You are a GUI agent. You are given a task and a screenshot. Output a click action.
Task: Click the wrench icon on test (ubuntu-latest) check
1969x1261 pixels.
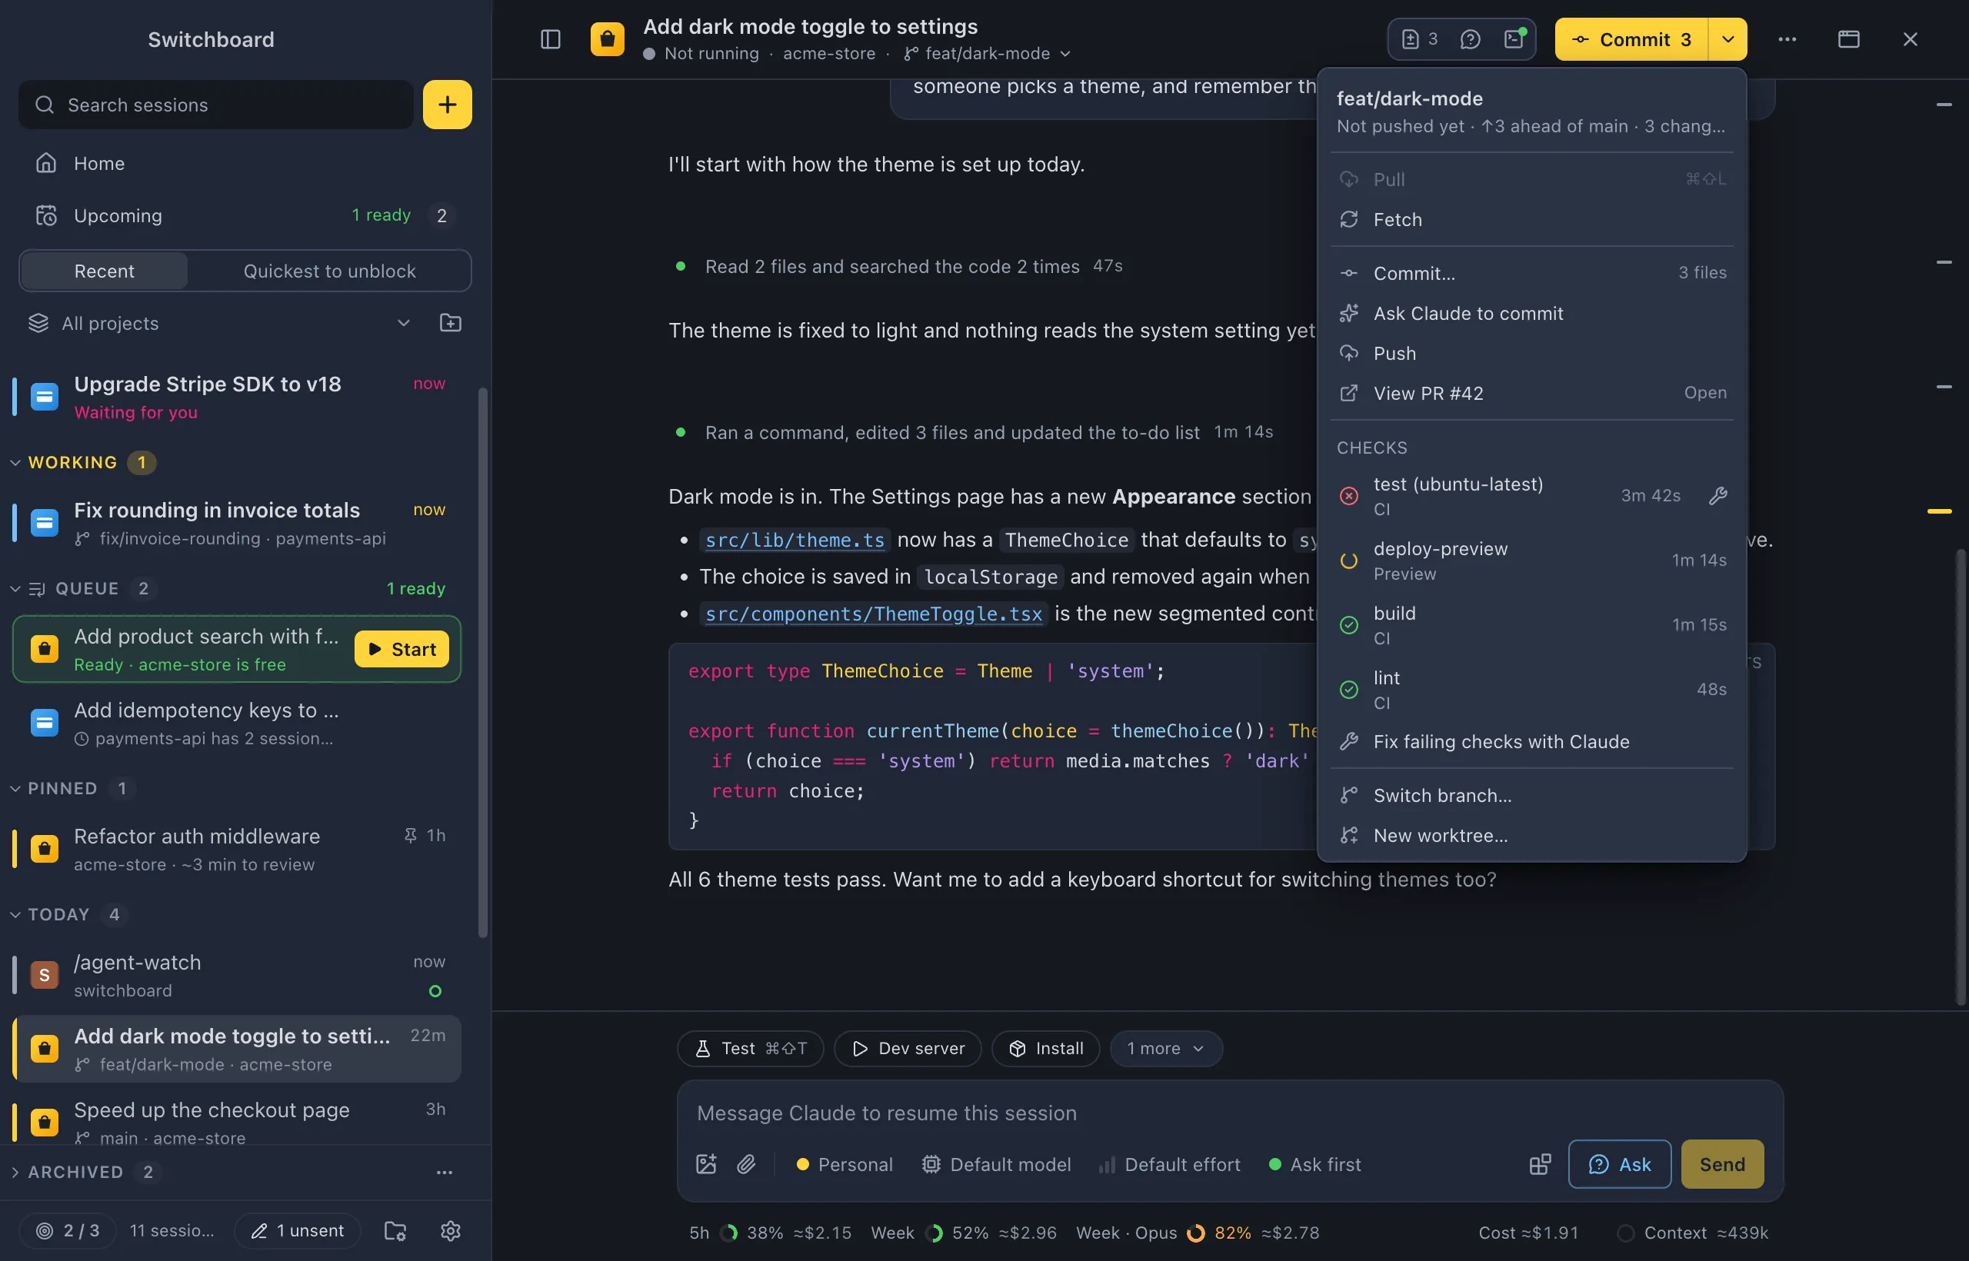(x=1717, y=495)
